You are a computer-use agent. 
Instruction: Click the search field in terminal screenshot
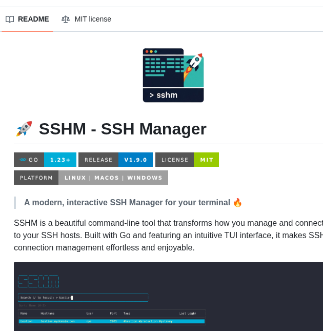click(x=83, y=297)
